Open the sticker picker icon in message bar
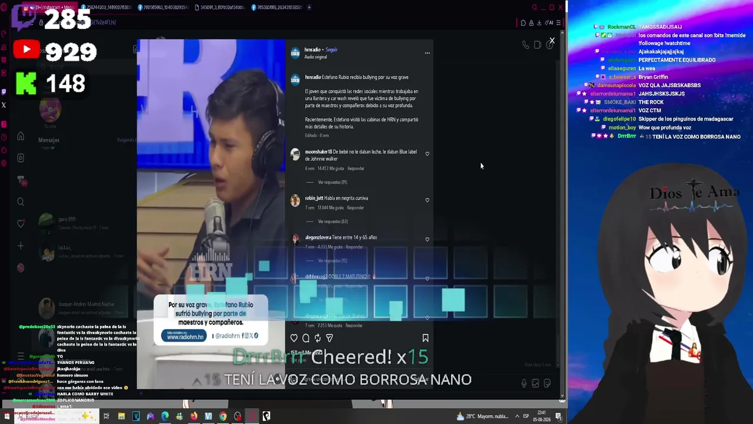 (x=547, y=383)
